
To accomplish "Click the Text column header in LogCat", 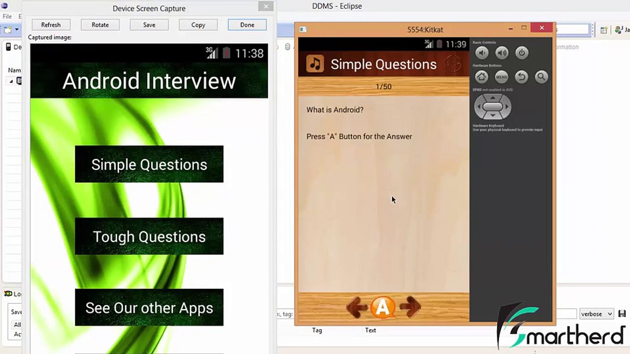I will click(x=371, y=330).
